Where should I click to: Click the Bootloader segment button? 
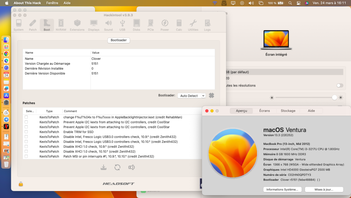tap(119, 40)
